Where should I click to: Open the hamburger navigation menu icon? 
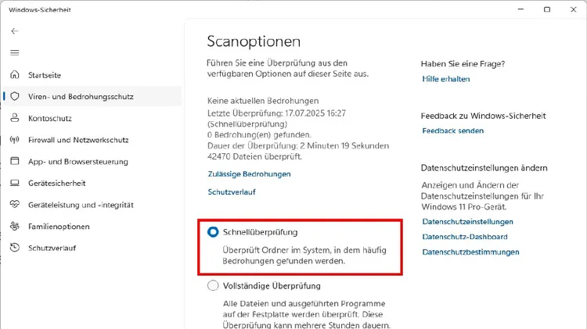(x=15, y=52)
